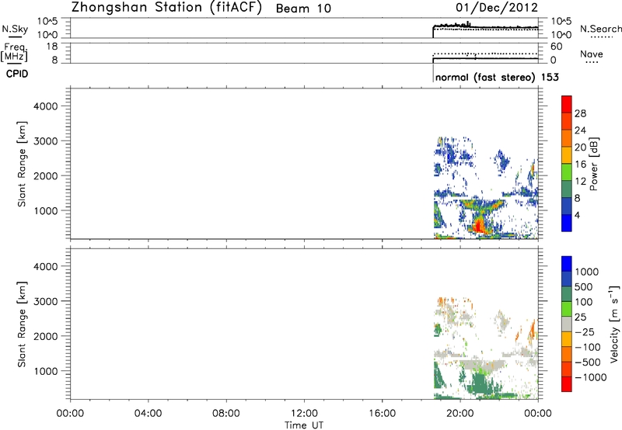Click the "Freq. [MHz]" axis label
The width and height of the screenshot is (622, 430).
point(15,52)
